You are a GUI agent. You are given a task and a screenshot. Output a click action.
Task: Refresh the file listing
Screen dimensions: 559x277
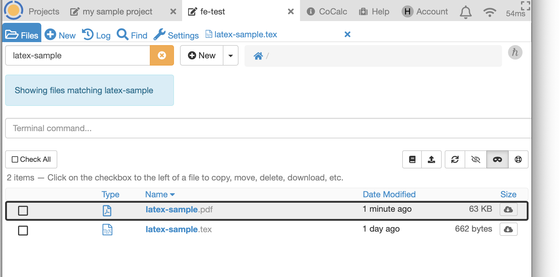coord(455,159)
